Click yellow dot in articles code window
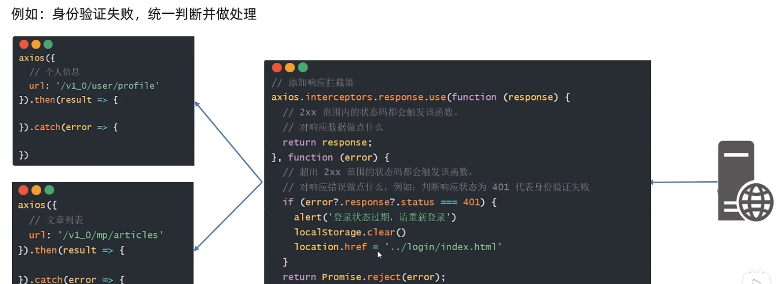Viewport: 783px width, 284px height. pos(36,190)
